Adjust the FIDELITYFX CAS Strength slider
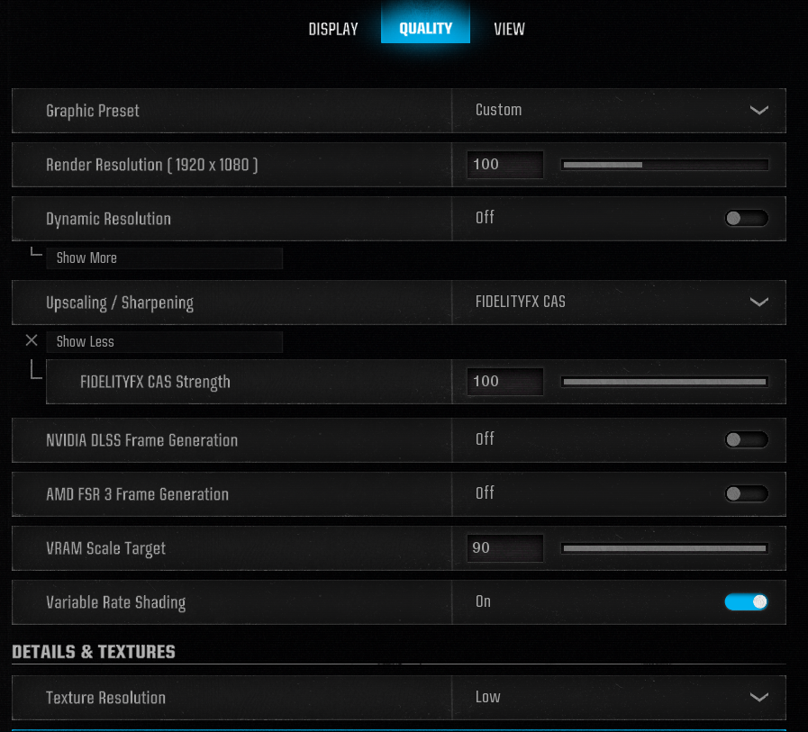808x732 pixels. point(665,382)
